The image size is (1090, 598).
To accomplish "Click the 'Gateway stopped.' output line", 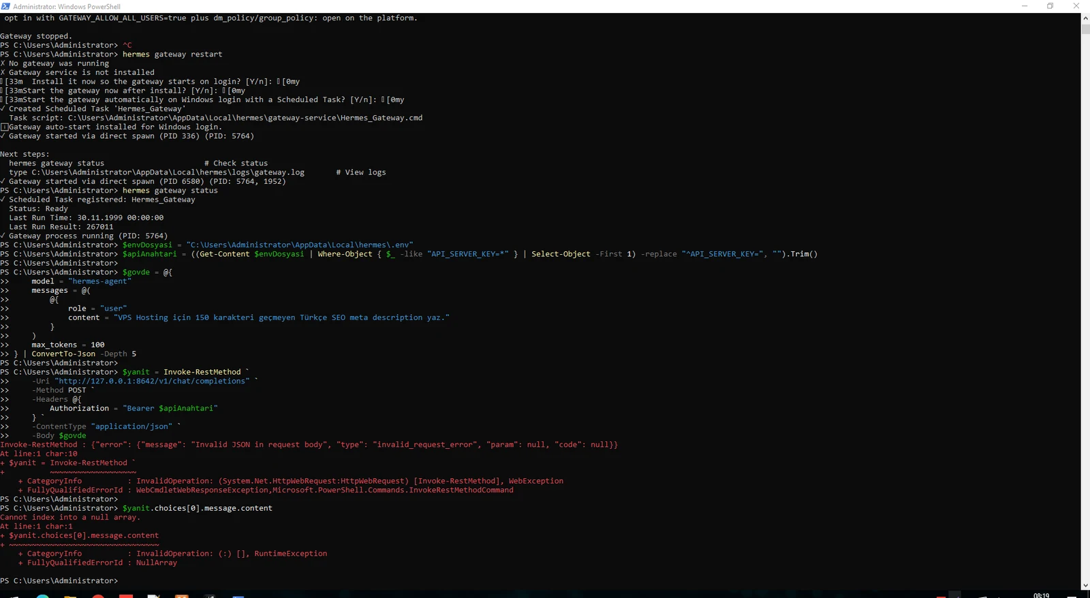I will click(x=36, y=36).
